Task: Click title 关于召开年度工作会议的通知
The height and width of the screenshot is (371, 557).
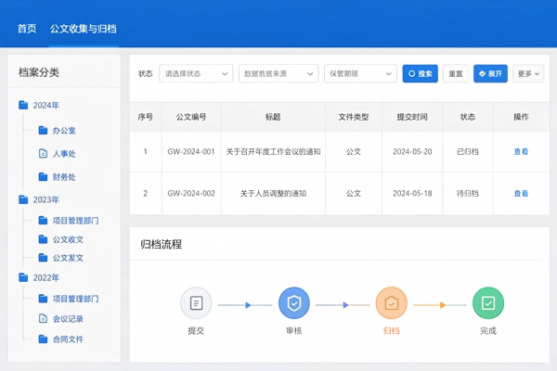Action: 273,151
